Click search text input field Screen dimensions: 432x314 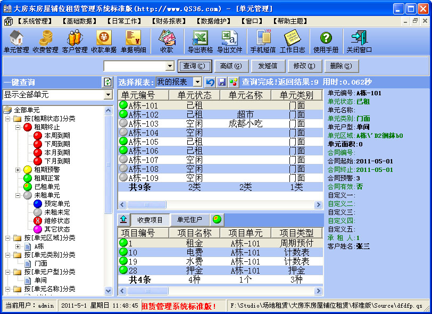tap(135, 66)
